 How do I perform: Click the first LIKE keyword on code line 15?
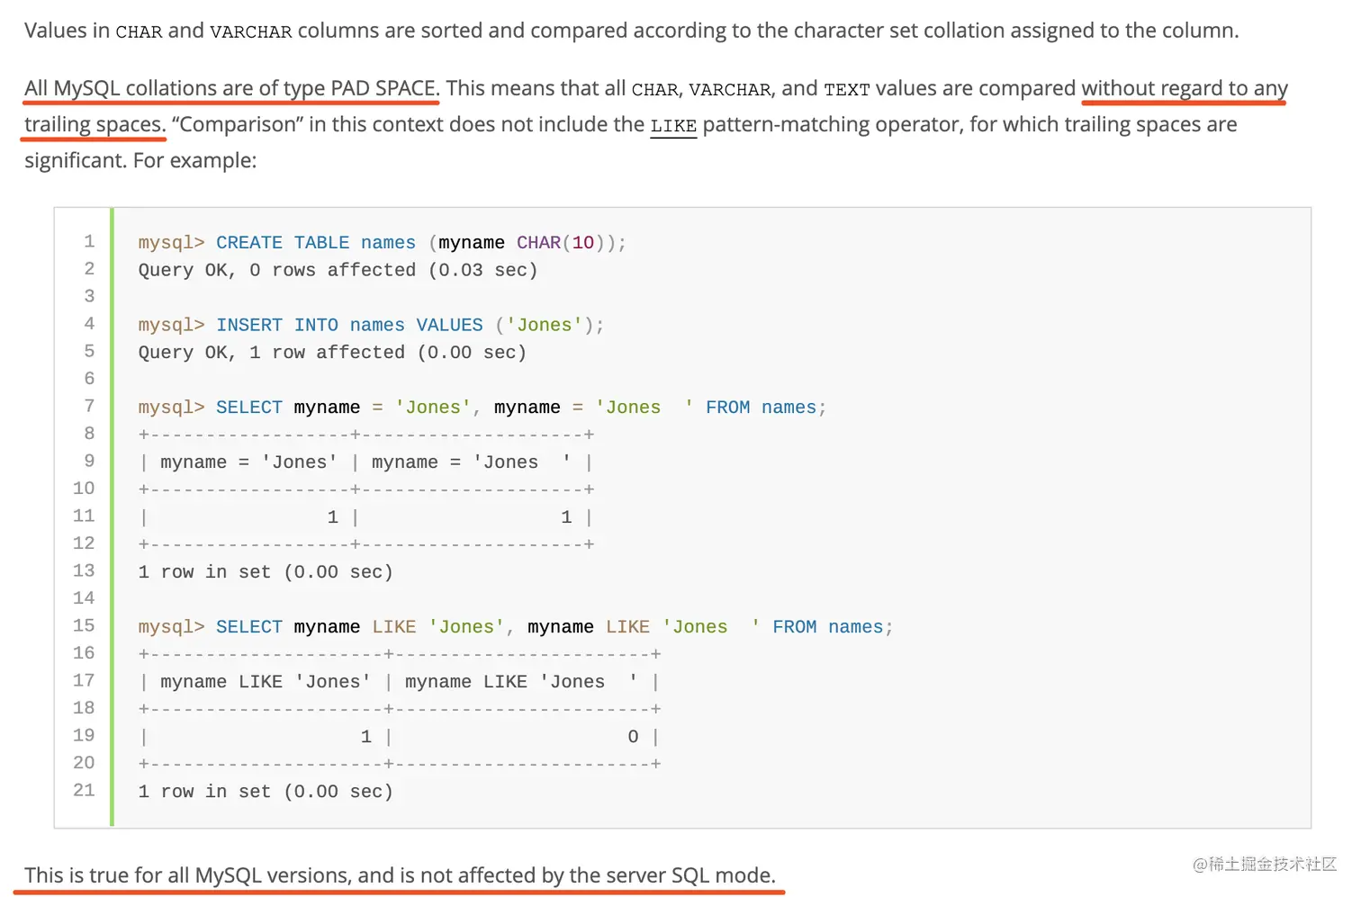(x=394, y=627)
